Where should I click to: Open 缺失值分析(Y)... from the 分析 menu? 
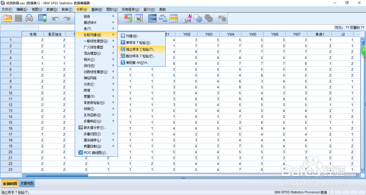click(x=96, y=128)
